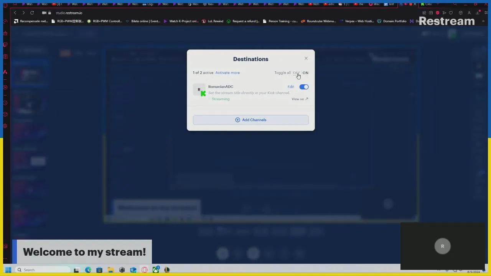Close the active Restream tab

click(x=415, y=4)
